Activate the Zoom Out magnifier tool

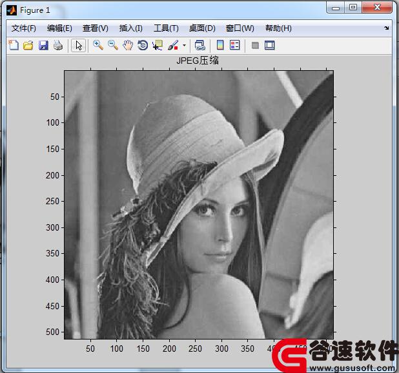click(x=113, y=45)
